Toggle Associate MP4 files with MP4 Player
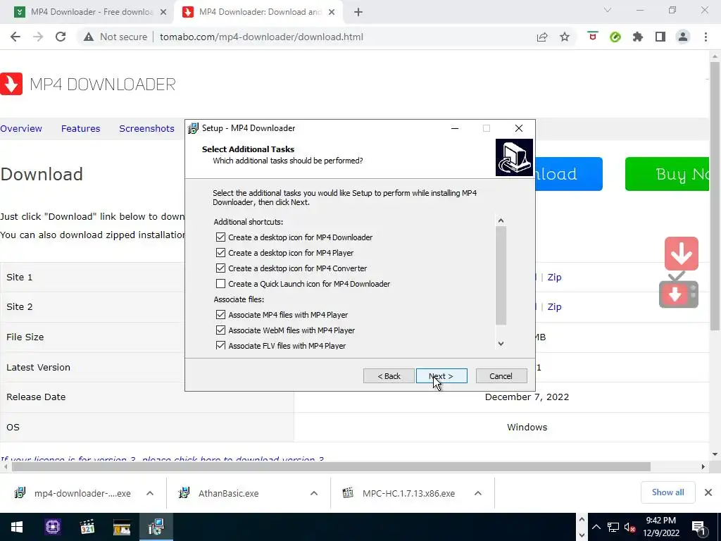721x541 pixels. click(220, 315)
